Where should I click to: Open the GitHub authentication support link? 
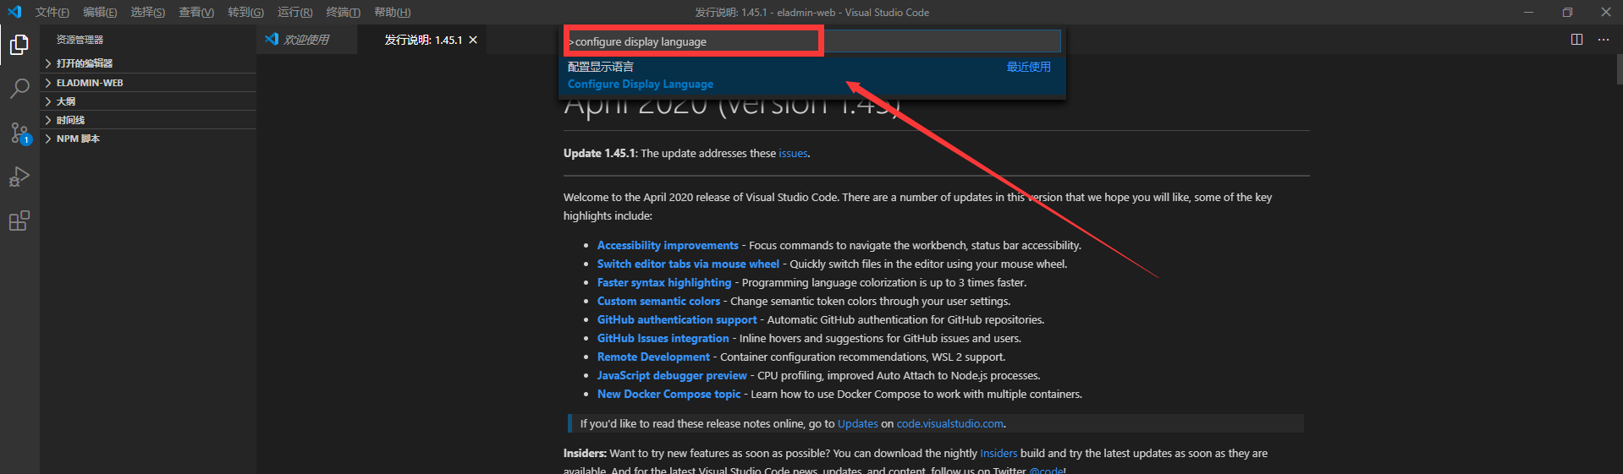(x=677, y=320)
